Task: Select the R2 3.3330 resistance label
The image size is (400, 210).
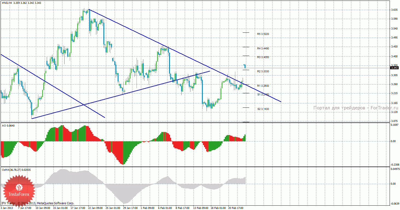Action: 263,71
